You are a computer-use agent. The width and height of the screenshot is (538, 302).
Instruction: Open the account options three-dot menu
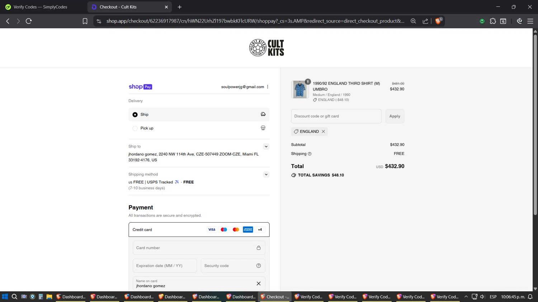pyautogui.click(x=268, y=87)
